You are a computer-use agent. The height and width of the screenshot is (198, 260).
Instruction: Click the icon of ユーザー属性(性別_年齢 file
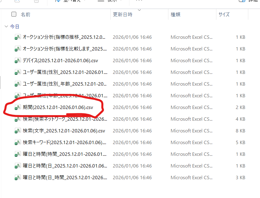18,84
